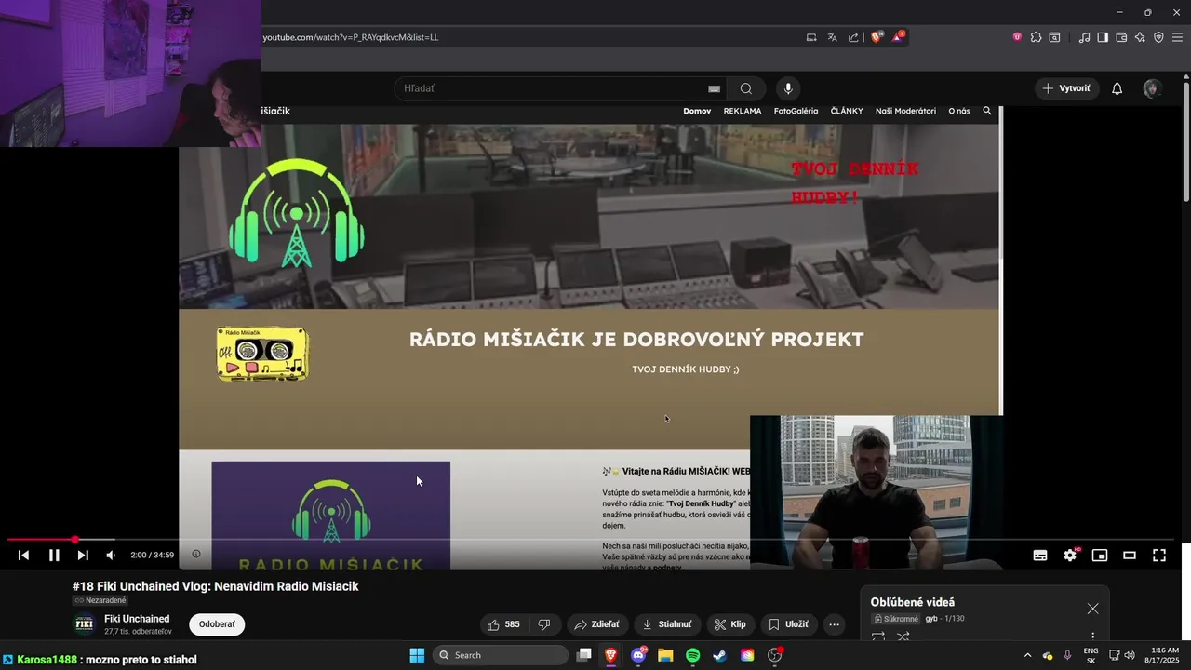Screen dimensions: 1191x670
Task: Open the player settings gear
Action: (x=1070, y=556)
